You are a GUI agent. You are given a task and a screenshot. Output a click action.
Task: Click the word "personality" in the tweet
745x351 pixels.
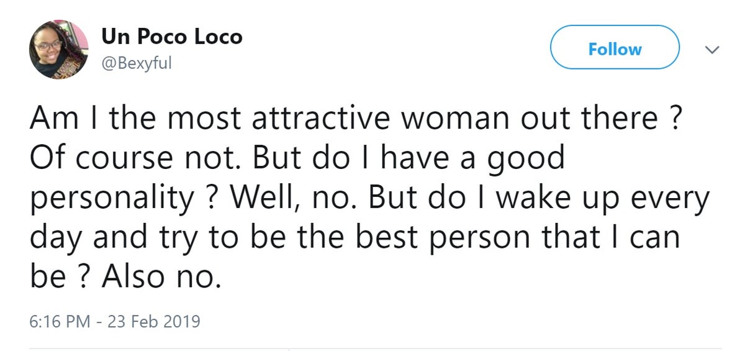click(112, 199)
